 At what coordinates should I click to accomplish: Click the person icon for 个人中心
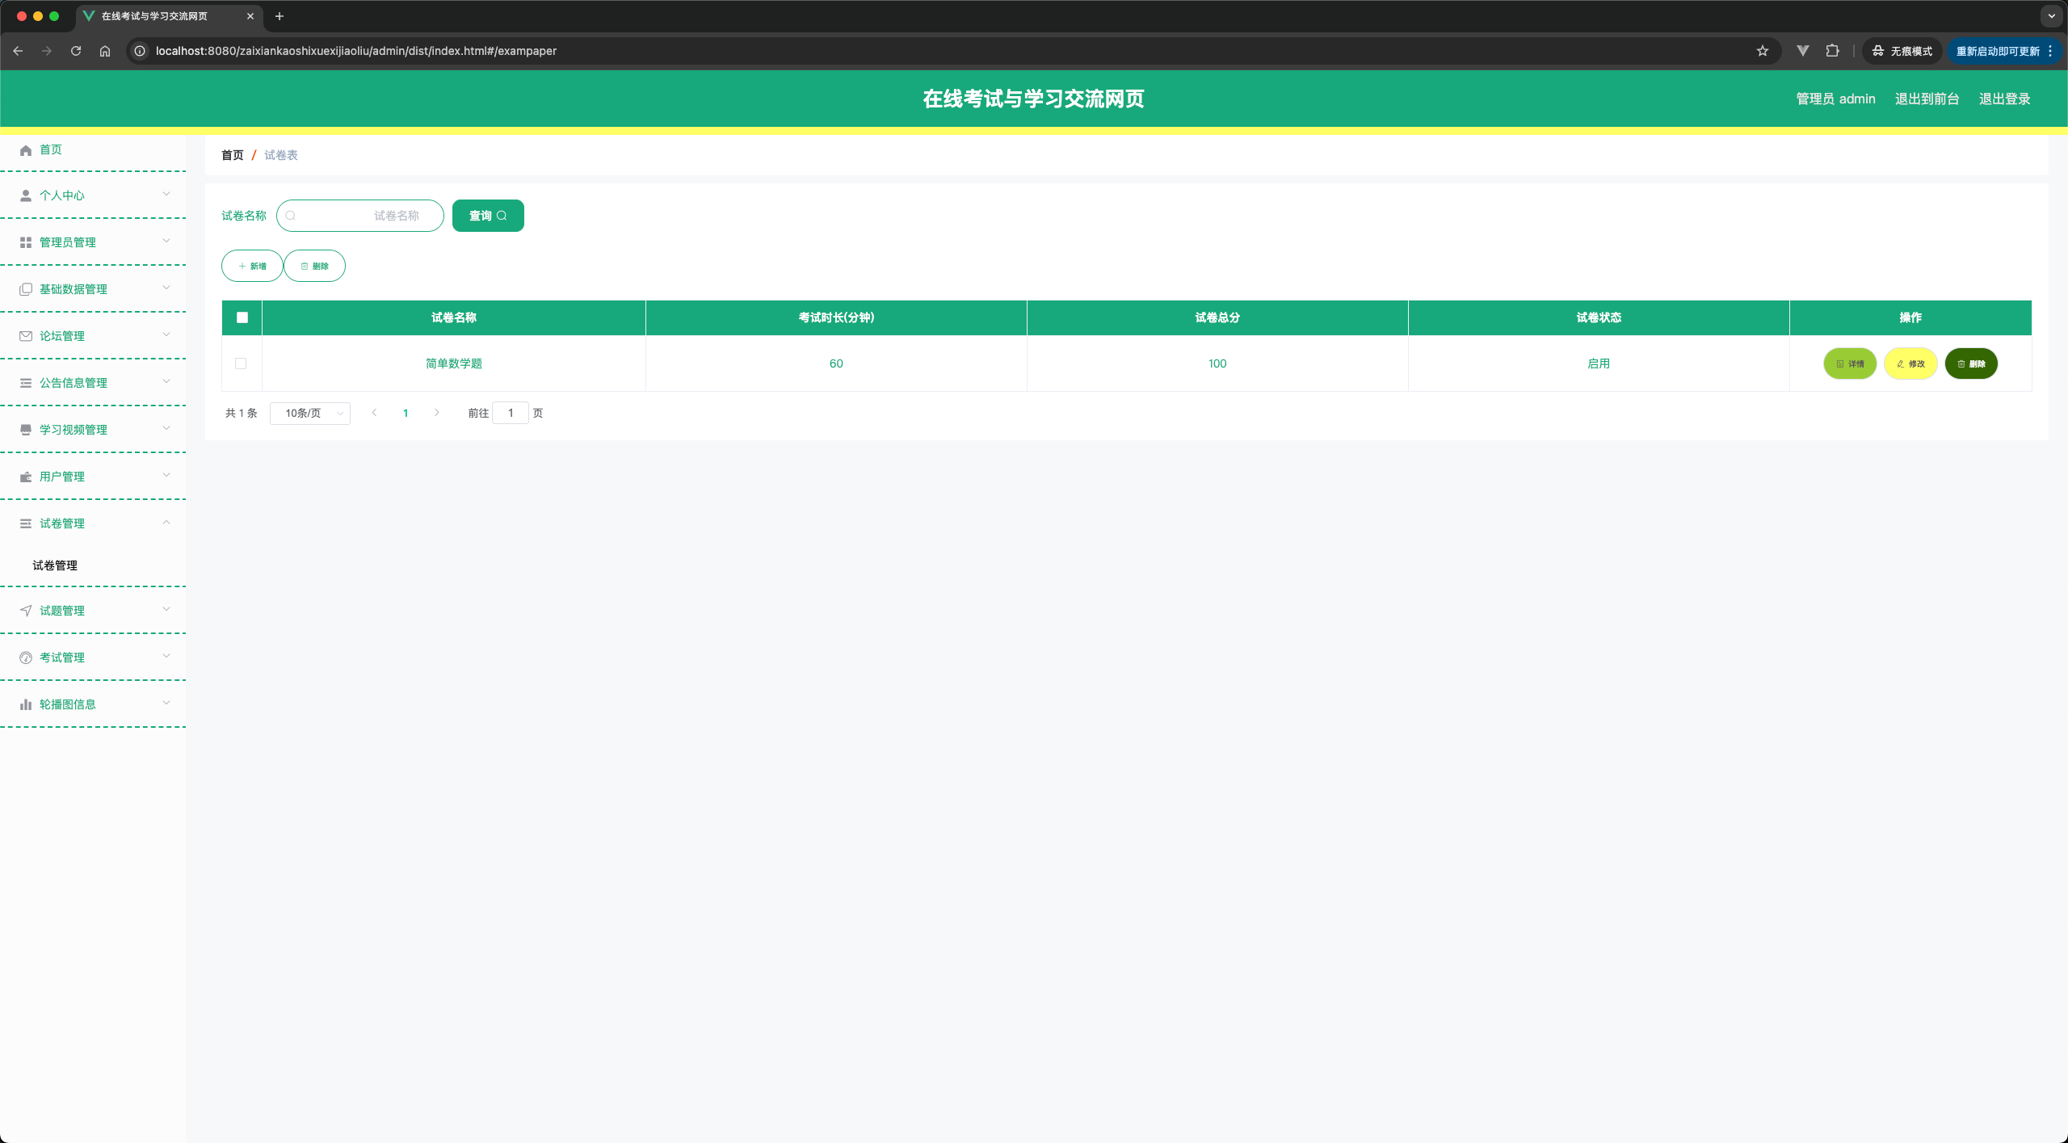(x=26, y=195)
